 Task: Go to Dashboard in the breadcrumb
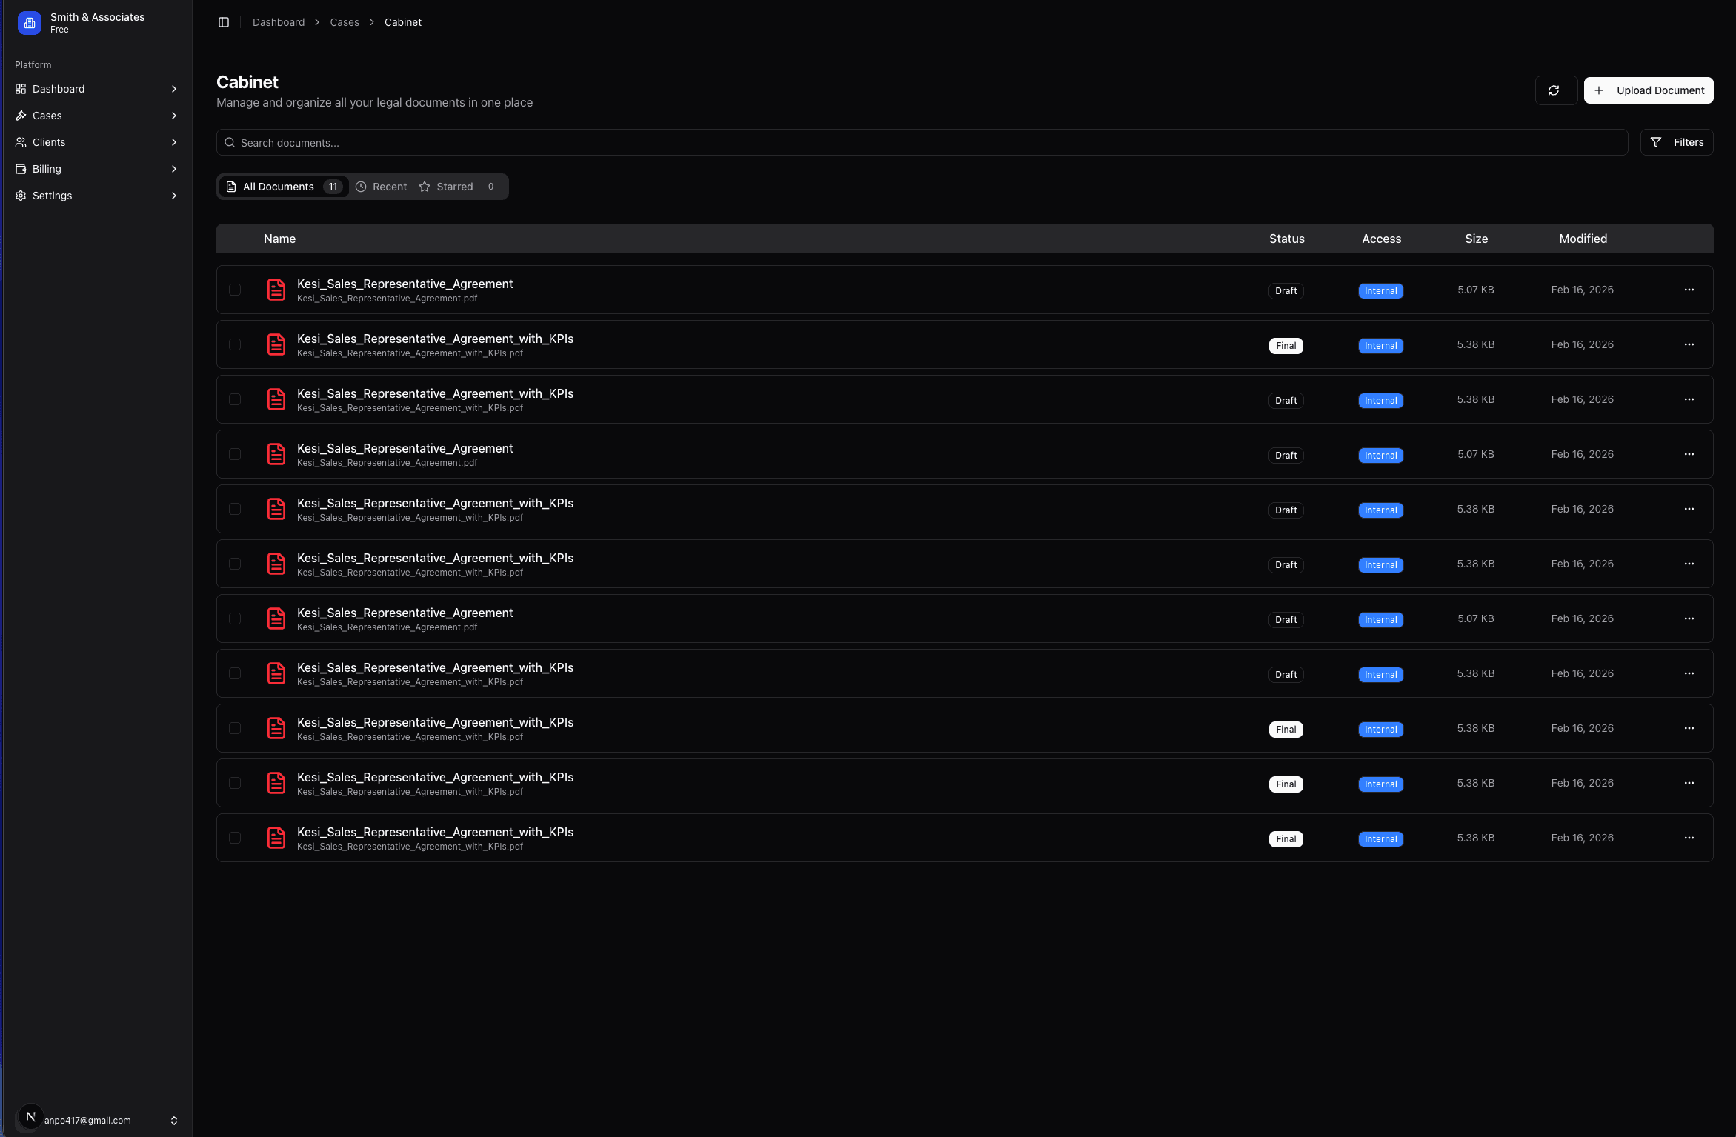(x=279, y=22)
